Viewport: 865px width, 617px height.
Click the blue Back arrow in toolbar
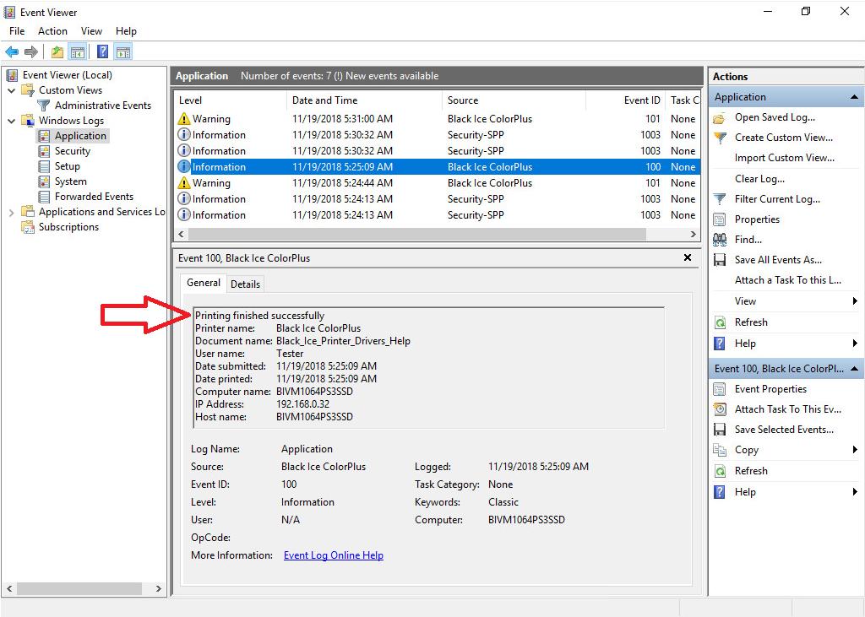(12, 52)
